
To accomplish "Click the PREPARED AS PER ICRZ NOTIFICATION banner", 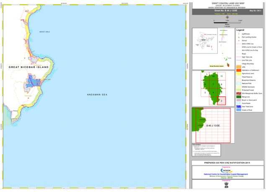I will pos(227,163).
